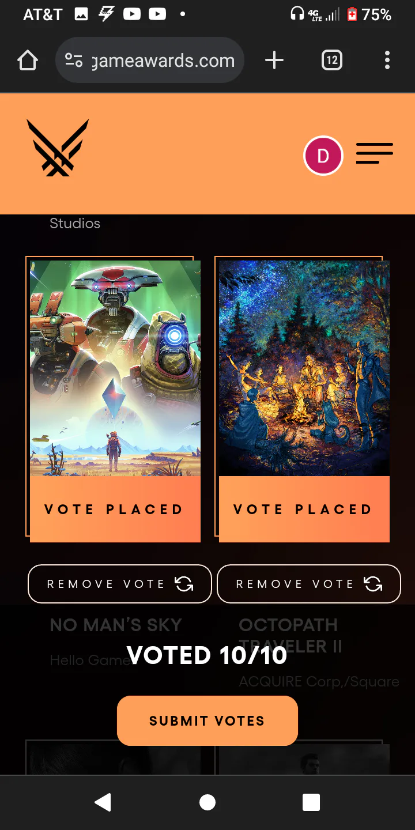Tap the Chrome home icon
415x830 pixels.
[x=28, y=60]
